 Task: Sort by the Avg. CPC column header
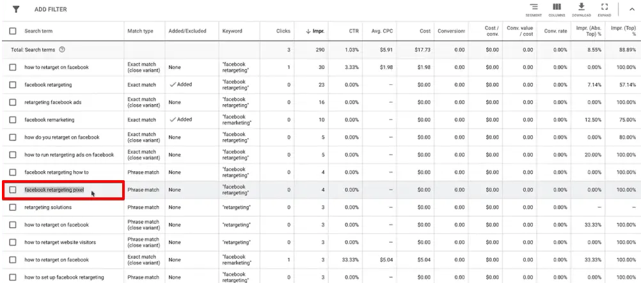382,31
